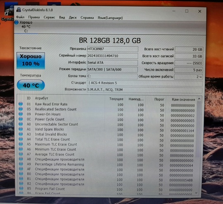Click the Всего хост-чтений 20 GB value
The width and height of the screenshot is (223, 204).
coord(189,50)
